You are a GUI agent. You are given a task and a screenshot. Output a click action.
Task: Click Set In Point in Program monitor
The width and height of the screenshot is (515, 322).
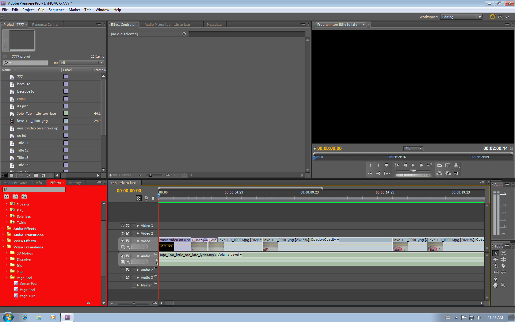[x=370, y=165]
